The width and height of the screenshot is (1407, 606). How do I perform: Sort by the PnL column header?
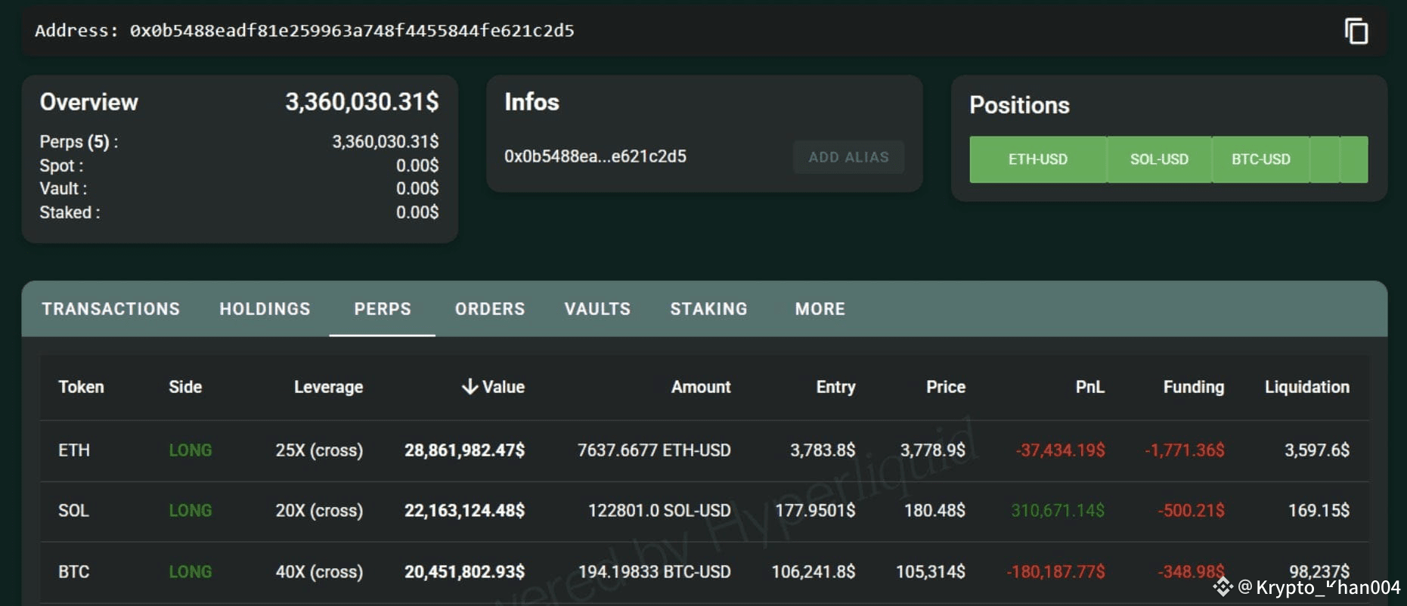pos(1089,387)
